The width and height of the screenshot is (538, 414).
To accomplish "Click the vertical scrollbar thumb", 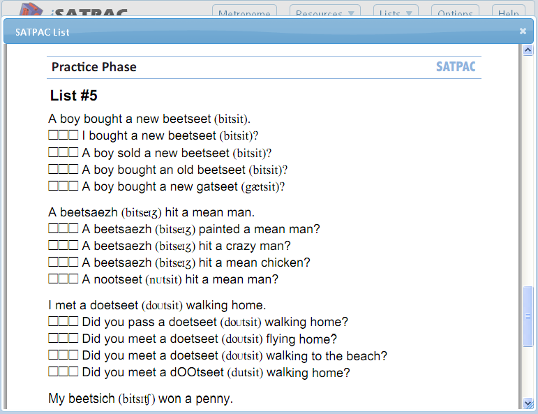I will [528, 316].
